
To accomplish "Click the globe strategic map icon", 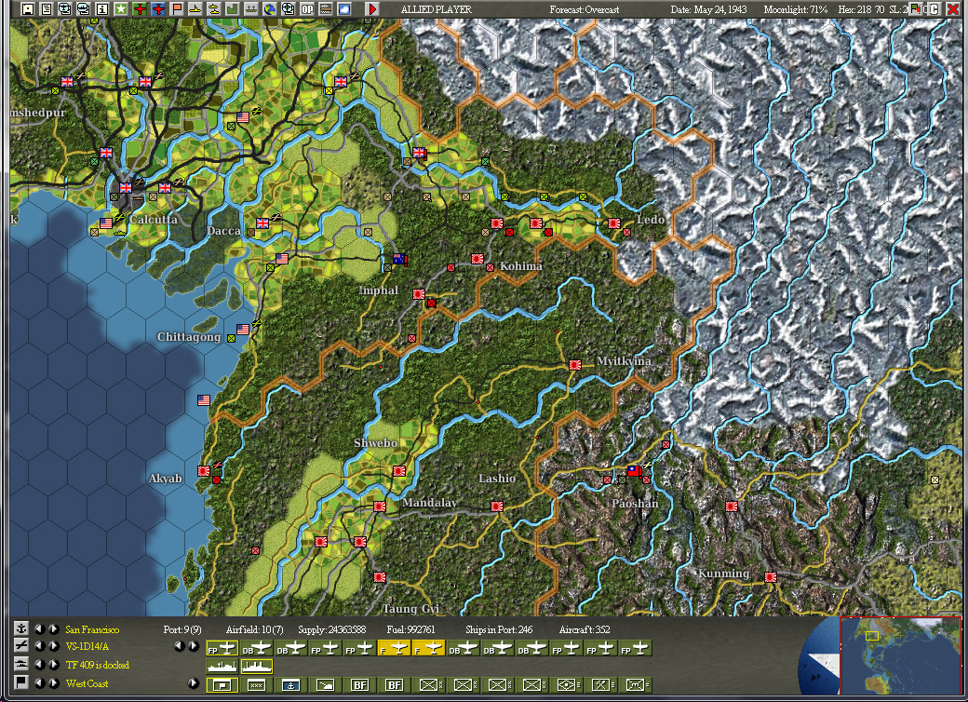I will click(x=270, y=8).
